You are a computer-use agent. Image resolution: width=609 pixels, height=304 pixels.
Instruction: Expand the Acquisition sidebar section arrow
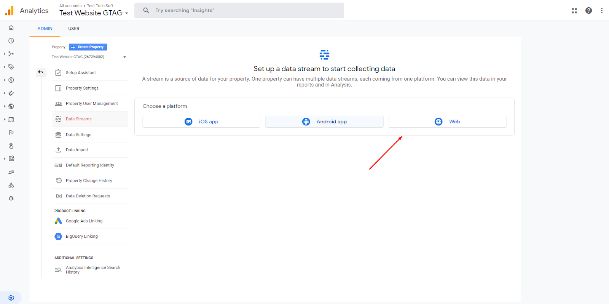5,54
